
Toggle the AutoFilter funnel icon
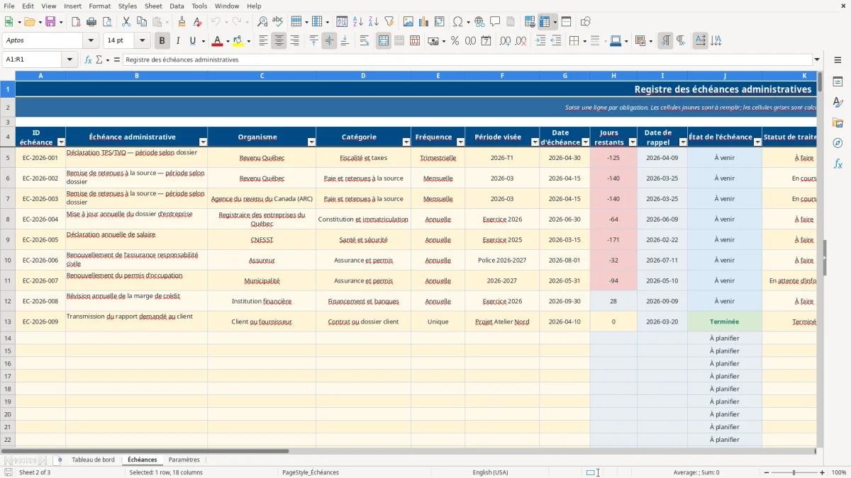pyautogui.click(x=389, y=22)
